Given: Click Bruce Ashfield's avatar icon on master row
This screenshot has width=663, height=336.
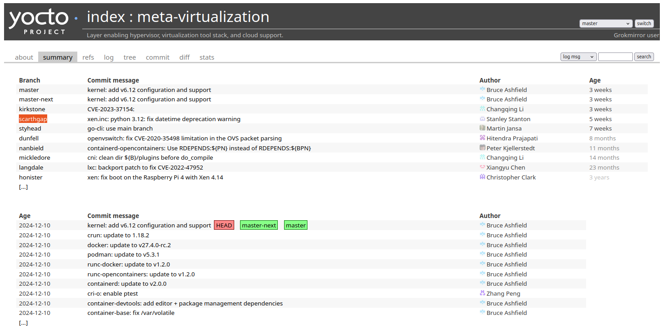Looking at the screenshot, I should pos(482,90).
